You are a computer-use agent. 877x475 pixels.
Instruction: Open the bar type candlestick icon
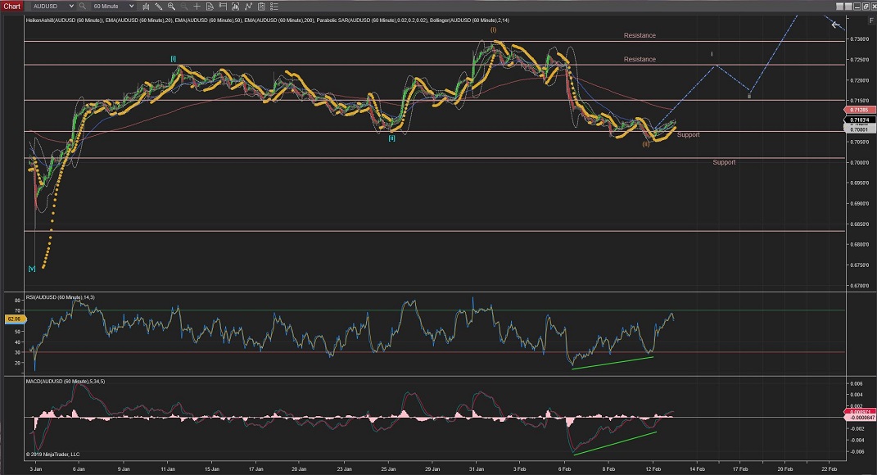click(x=146, y=7)
